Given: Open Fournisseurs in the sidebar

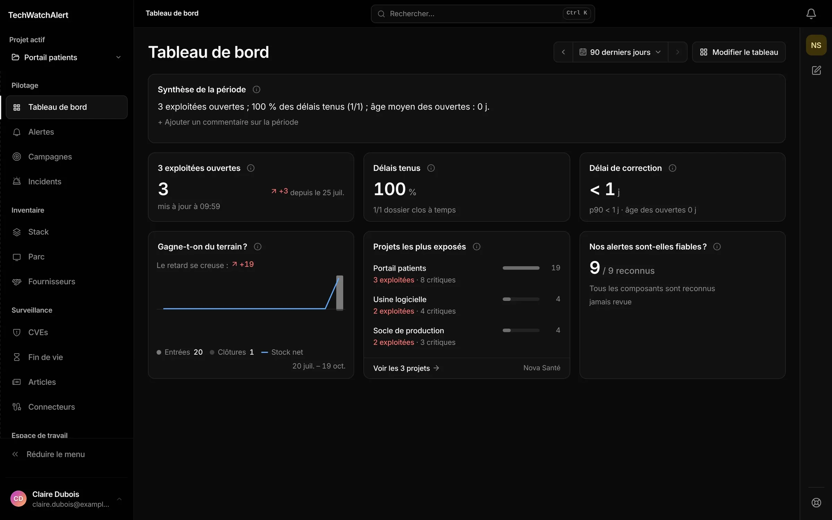Looking at the screenshot, I should (67, 281).
